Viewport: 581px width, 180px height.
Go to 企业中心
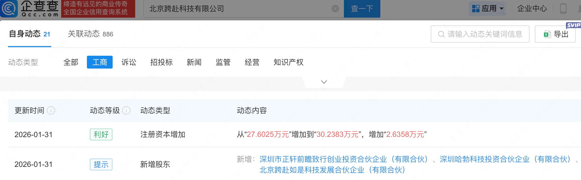532,9
